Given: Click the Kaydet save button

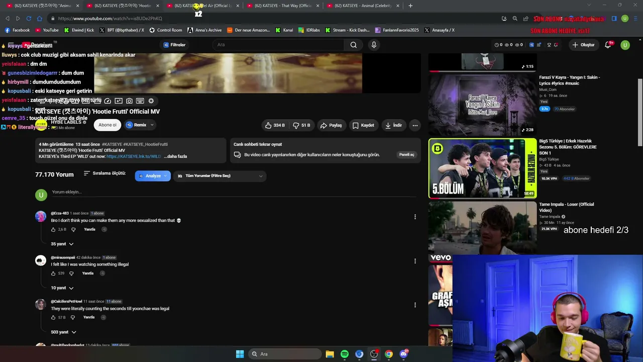Looking at the screenshot, I should pyautogui.click(x=363, y=125).
